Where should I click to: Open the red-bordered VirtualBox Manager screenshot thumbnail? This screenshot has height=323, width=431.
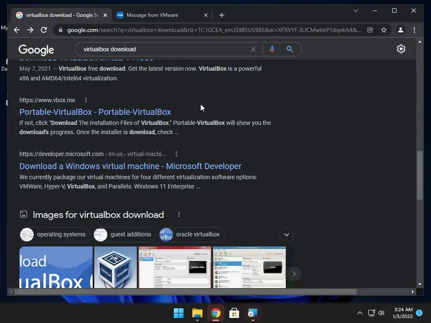[x=175, y=267]
